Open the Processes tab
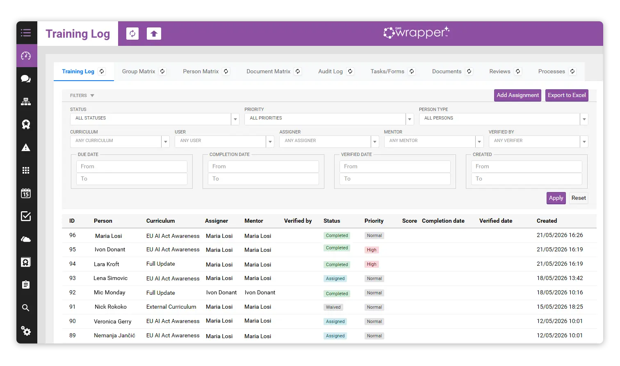620x366 pixels. [552, 71]
